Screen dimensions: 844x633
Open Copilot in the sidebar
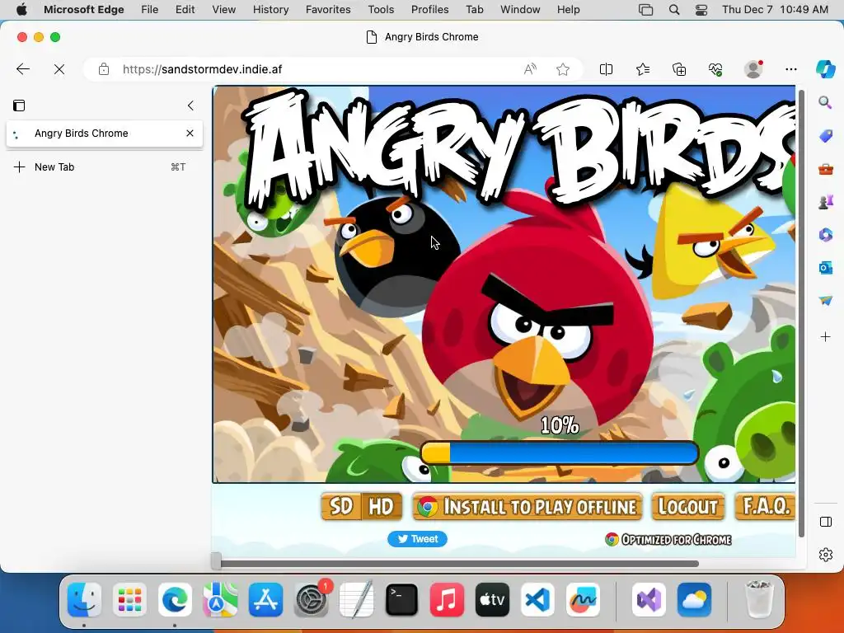pyautogui.click(x=825, y=69)
